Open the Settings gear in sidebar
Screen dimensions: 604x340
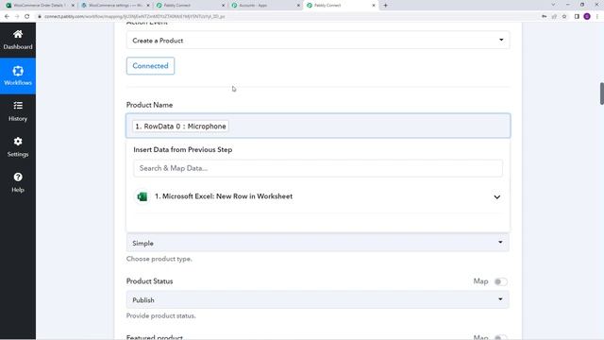click(18, 147)
